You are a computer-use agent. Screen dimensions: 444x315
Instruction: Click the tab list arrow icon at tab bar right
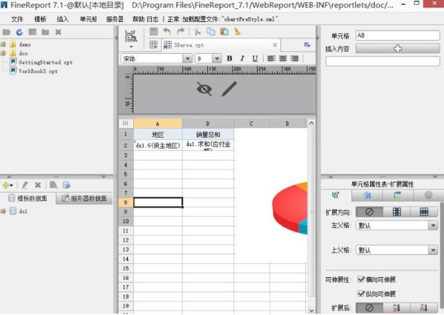307,45
